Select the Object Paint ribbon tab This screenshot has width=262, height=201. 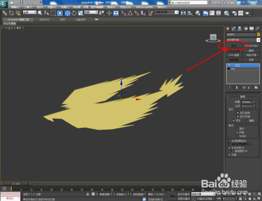pyautogui.click(x=80, y=19)
